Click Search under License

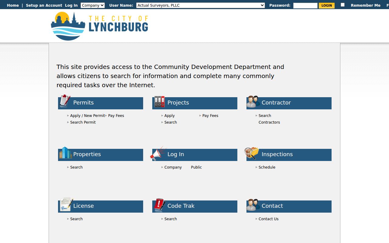pyautogui.click(x=76, y=219)
